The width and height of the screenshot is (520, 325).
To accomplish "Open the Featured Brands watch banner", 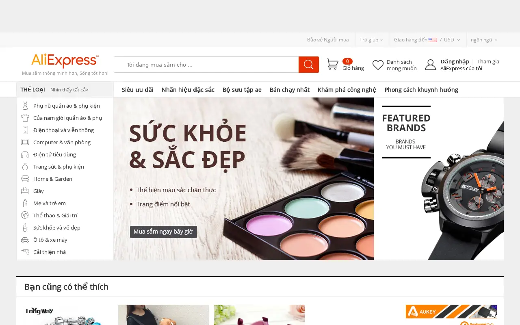I will point(439,179).
